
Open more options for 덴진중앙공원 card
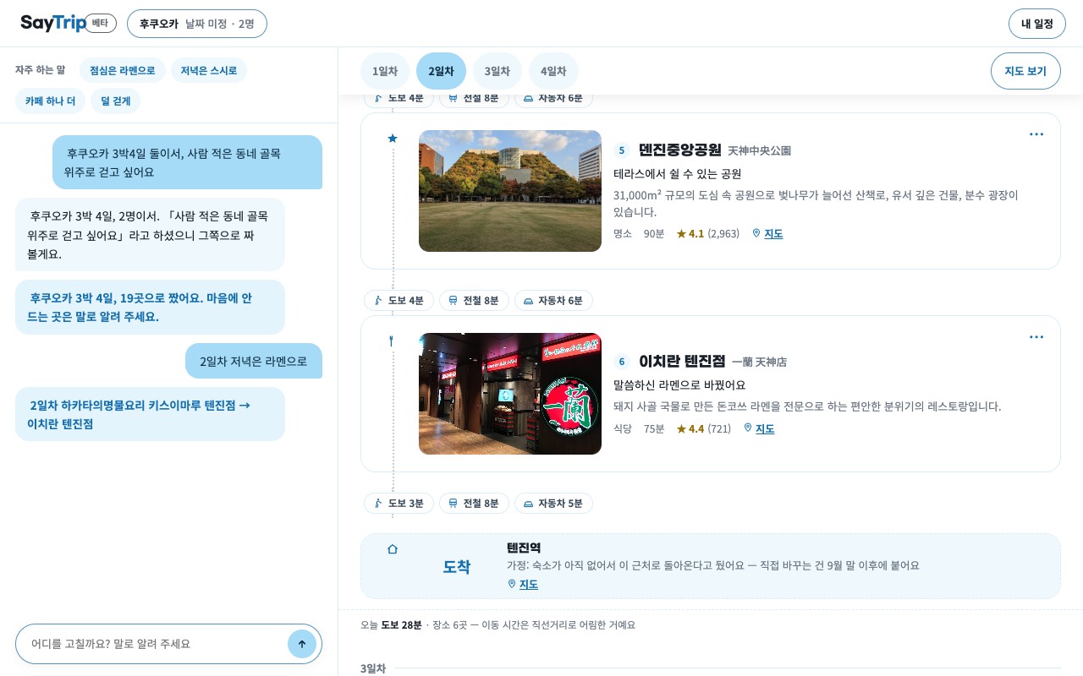click(1036, 134)
